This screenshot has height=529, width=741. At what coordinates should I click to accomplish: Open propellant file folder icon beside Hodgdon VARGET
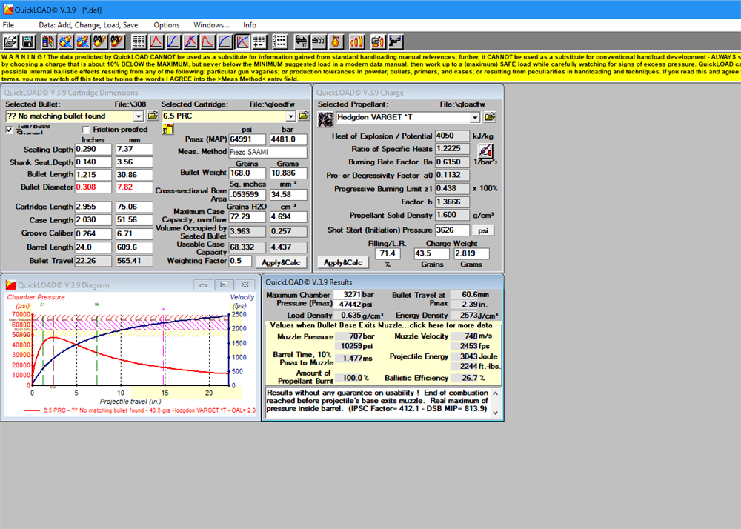point(490,116)
